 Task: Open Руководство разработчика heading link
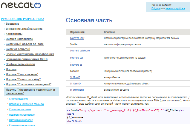point(22,19)
